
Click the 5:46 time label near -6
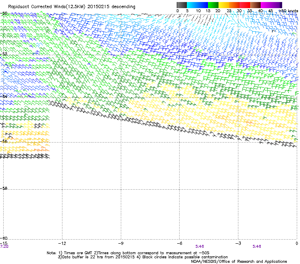pos(199,247)
